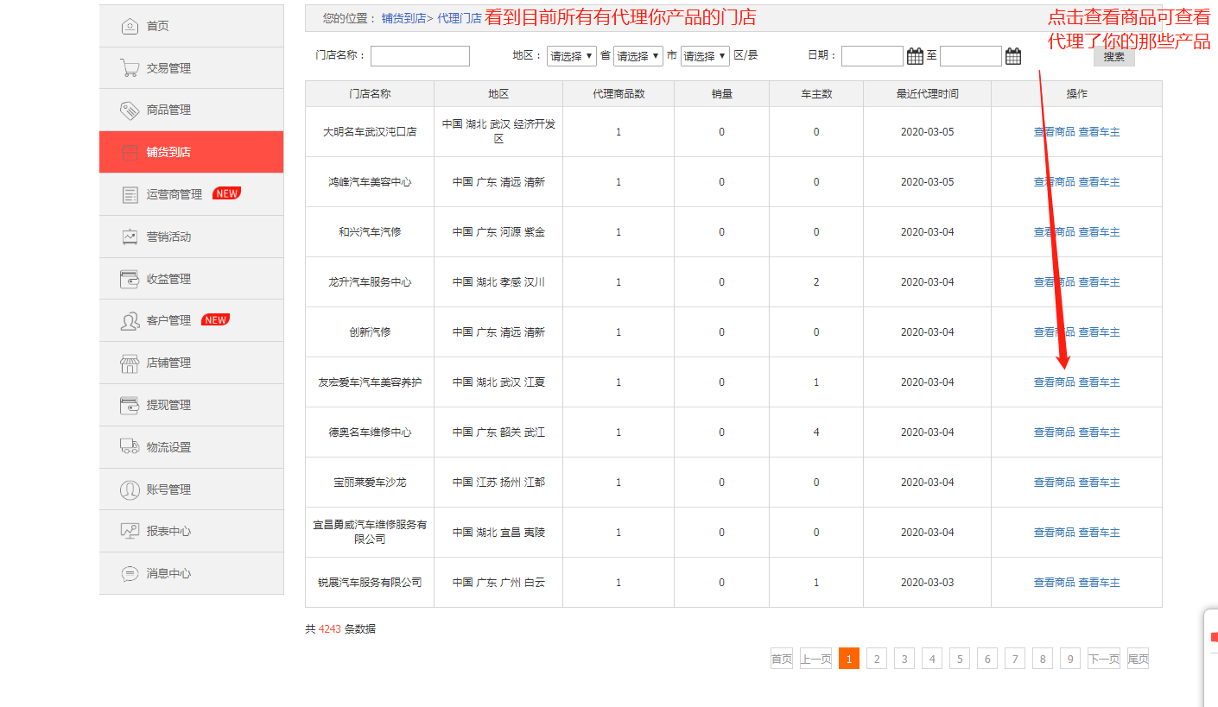This screenshot has height=707, width=1218.
Task: Select the 店铺管理 storefront icon
Action: [130, 363]
